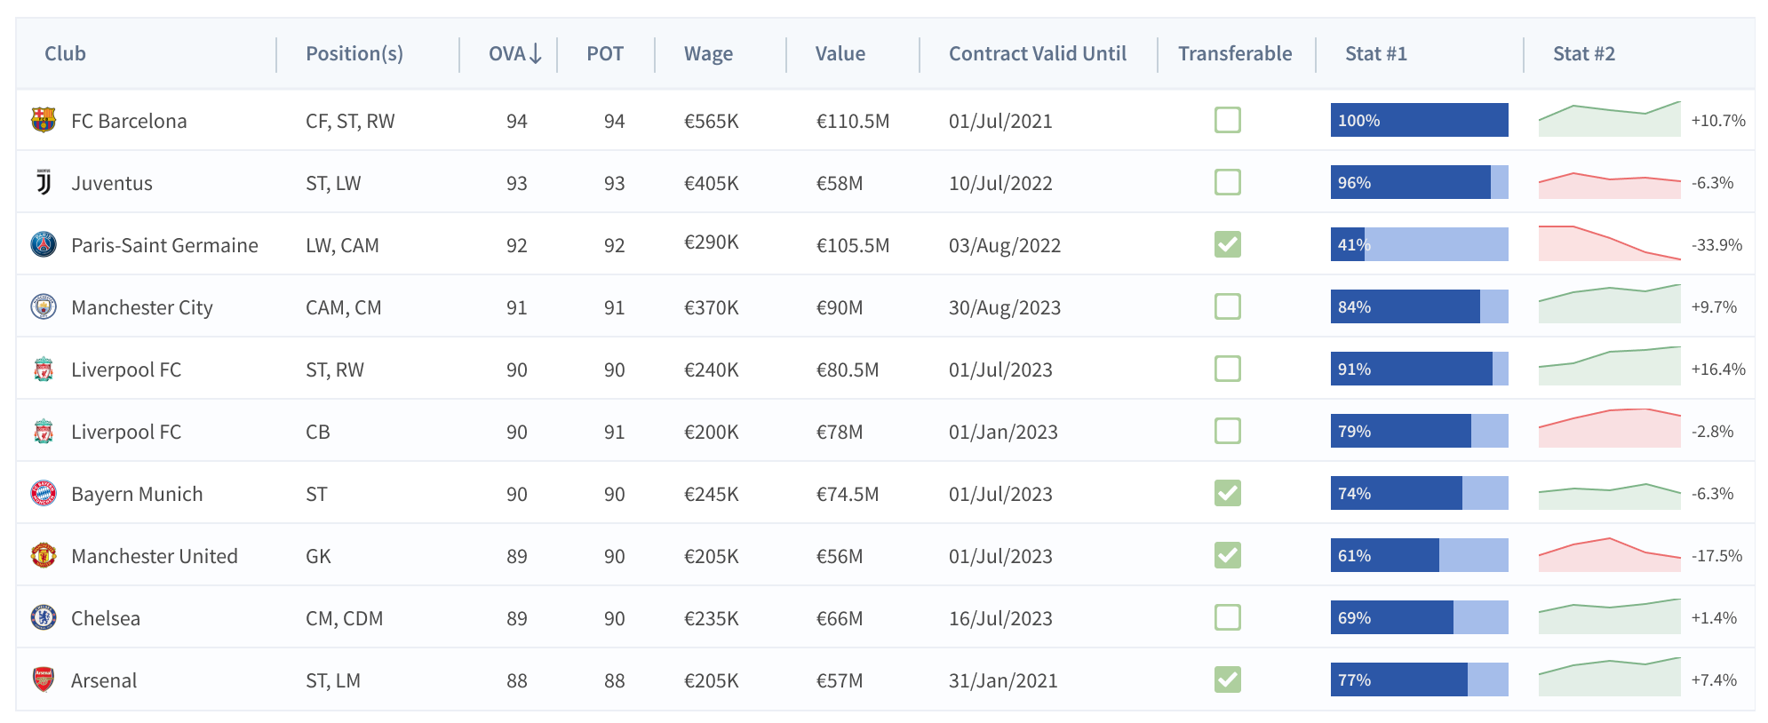Uncheck Transferable checkbox in Arsenal row
1768x723 pixels.
(1227, 679)
